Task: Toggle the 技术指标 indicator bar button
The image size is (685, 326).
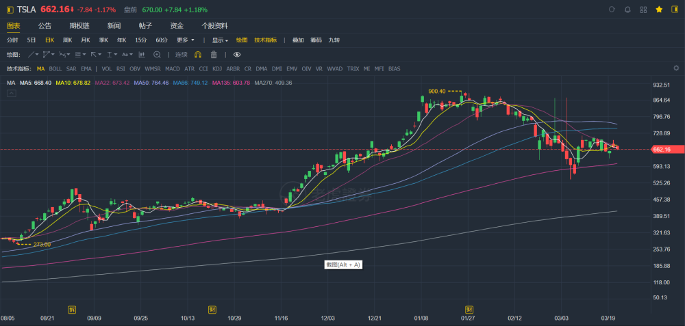Action: (x=266, y=40)
